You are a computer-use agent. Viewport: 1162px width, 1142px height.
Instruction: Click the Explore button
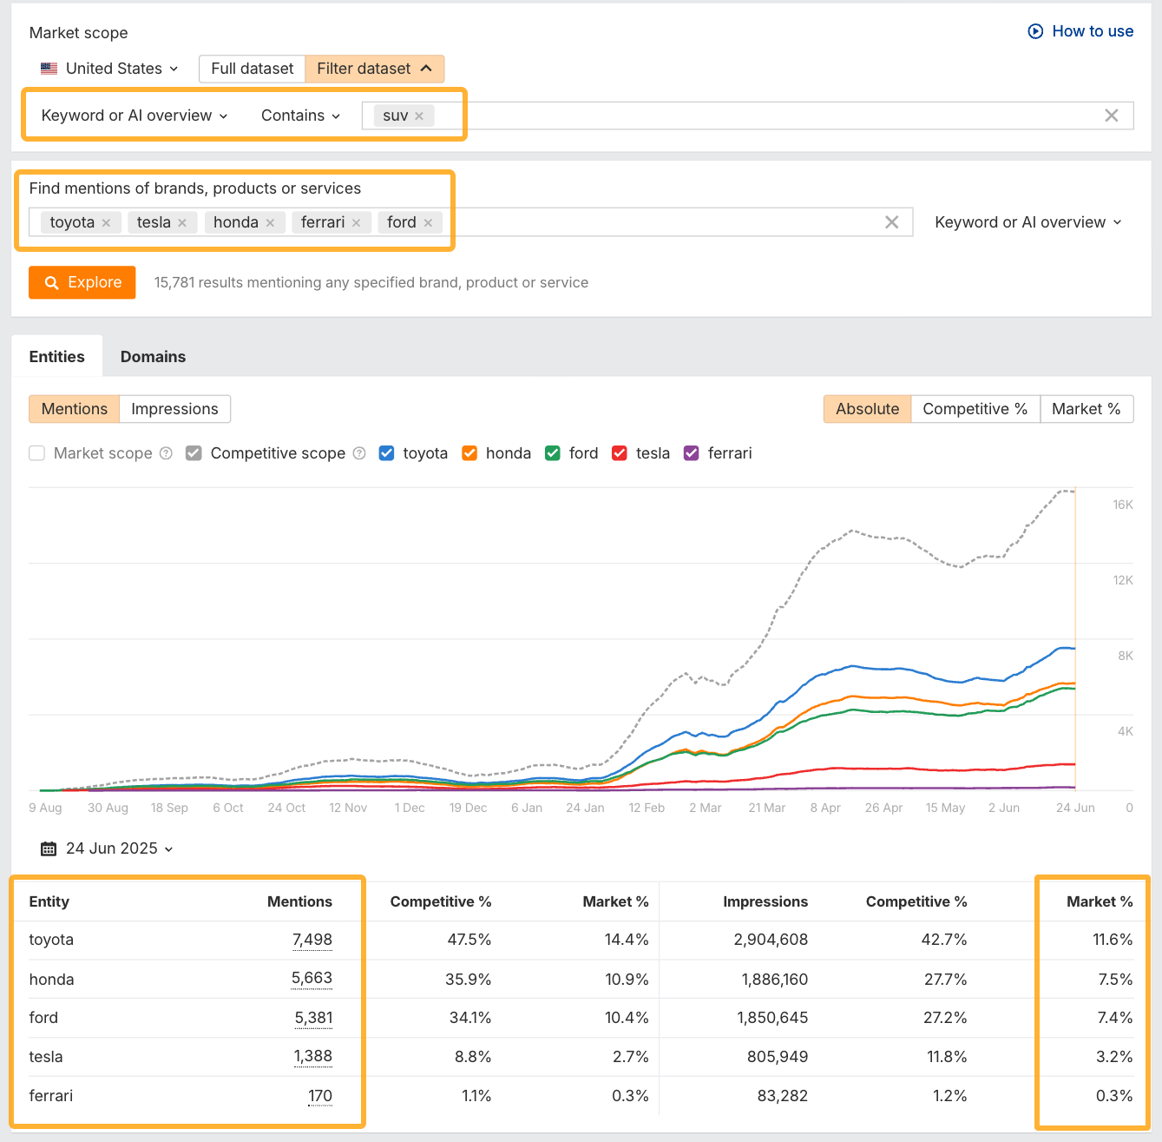(x=82, y=282)
